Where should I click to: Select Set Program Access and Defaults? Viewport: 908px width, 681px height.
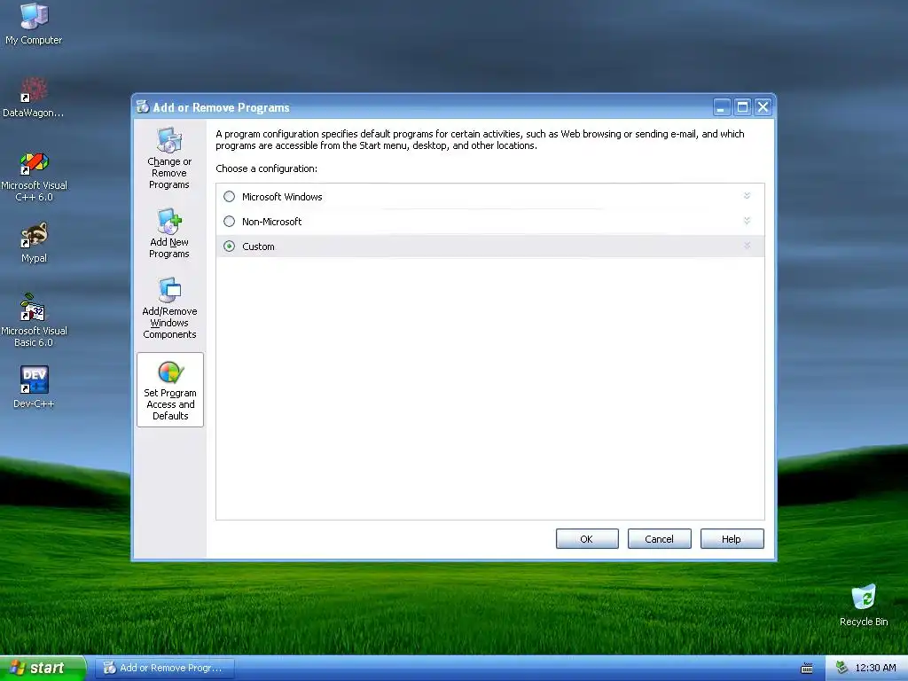click(x=170, y=390)
